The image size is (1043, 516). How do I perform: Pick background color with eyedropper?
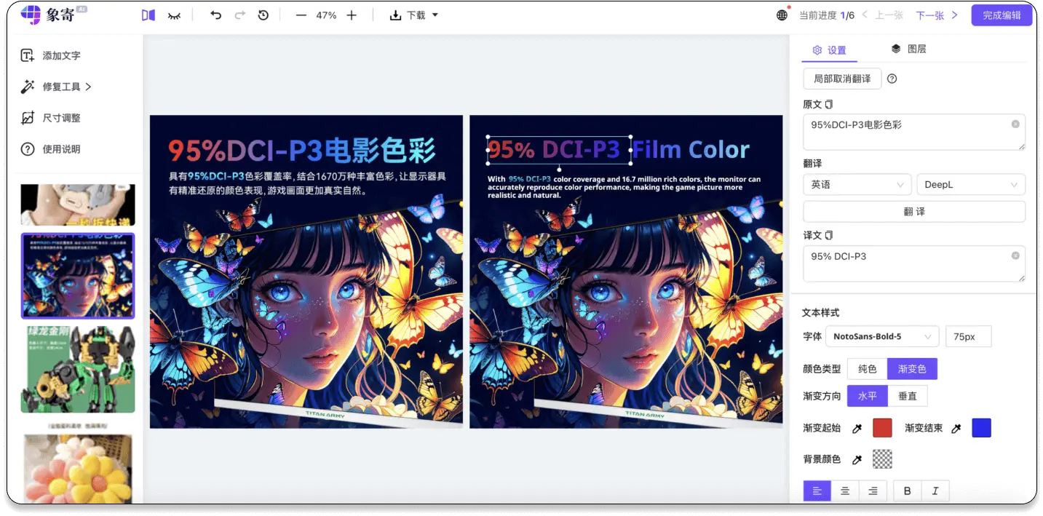(x=857, y=460)
